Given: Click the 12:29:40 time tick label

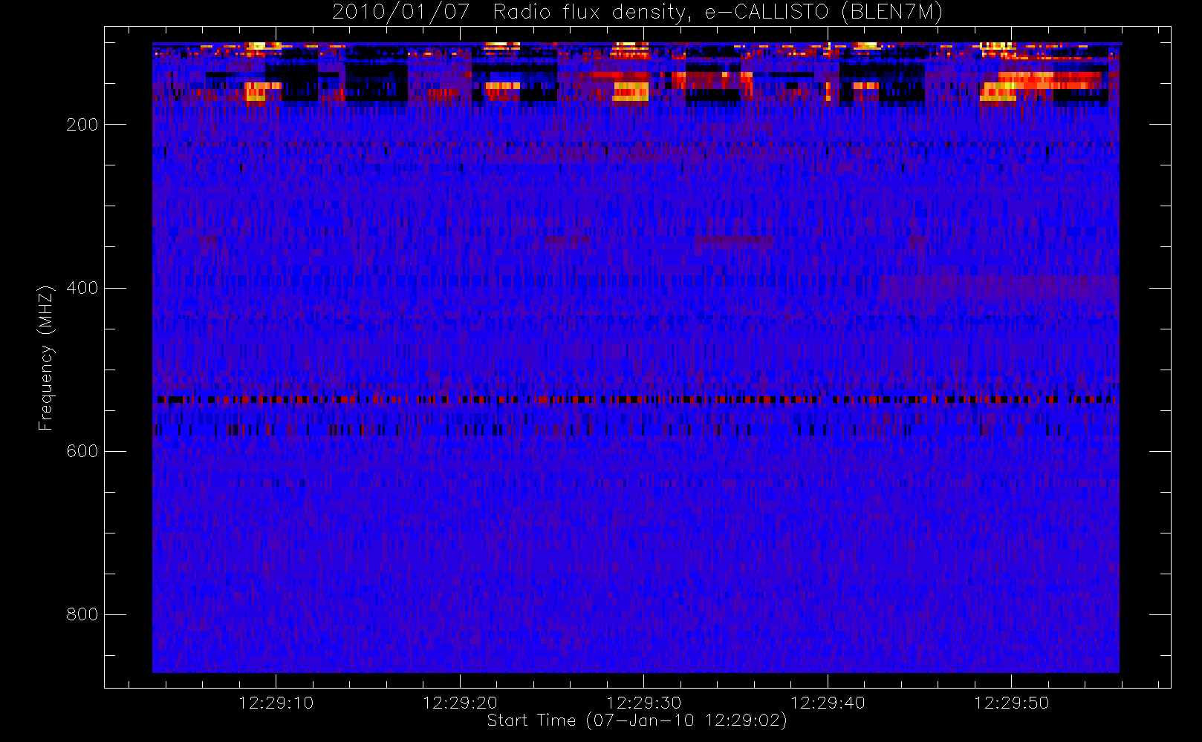Looking at the screenshot, I should click(x=828, y=703).
